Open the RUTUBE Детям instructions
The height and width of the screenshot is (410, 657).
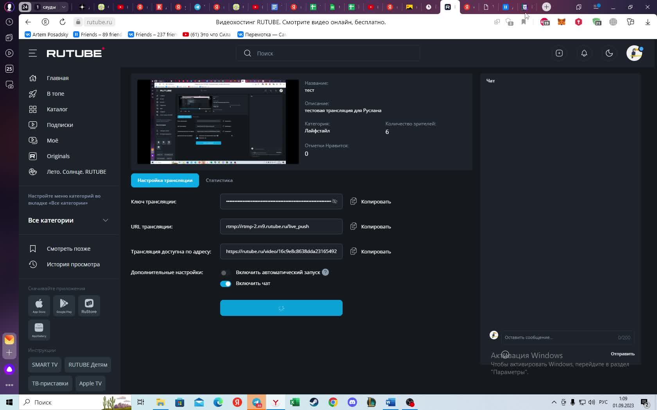[88, 365]
